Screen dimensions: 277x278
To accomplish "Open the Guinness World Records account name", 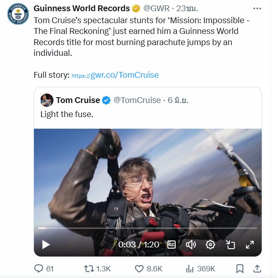I will [x=82, y=8].
